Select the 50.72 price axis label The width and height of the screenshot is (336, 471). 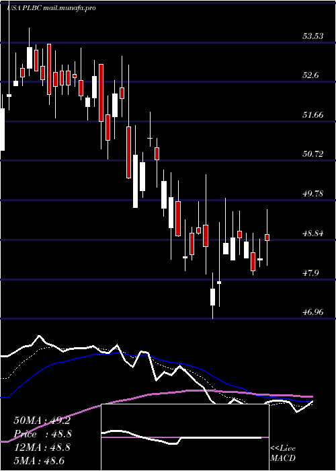(313, 154)
